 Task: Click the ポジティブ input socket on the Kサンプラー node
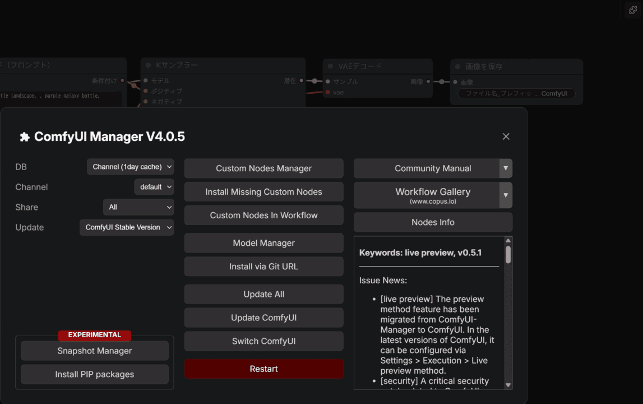click(x=146, y=91)
